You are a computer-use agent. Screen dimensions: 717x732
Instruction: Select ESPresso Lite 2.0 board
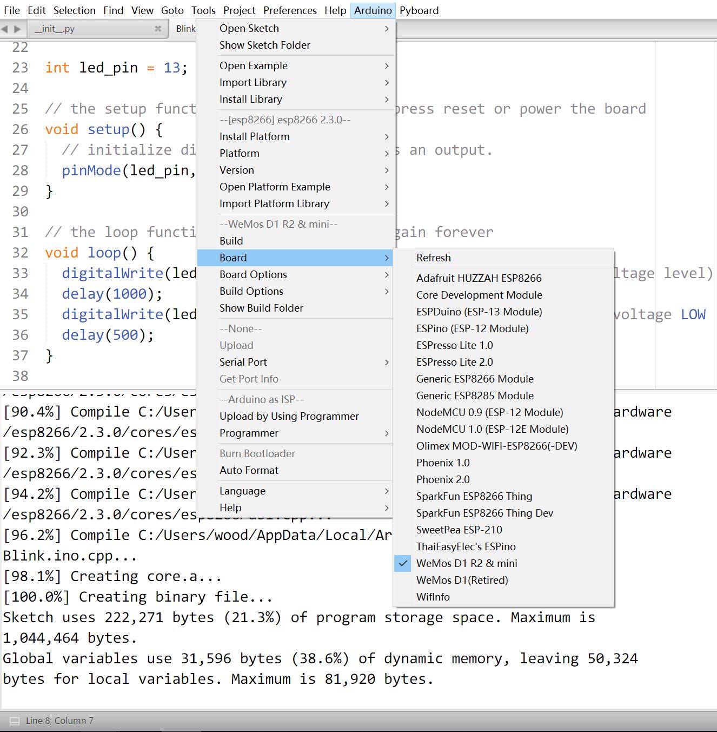coord(503,362)
